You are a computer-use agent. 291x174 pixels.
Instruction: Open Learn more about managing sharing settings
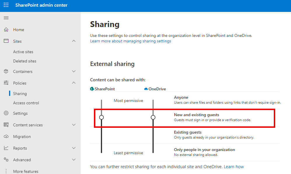[130, 41]
